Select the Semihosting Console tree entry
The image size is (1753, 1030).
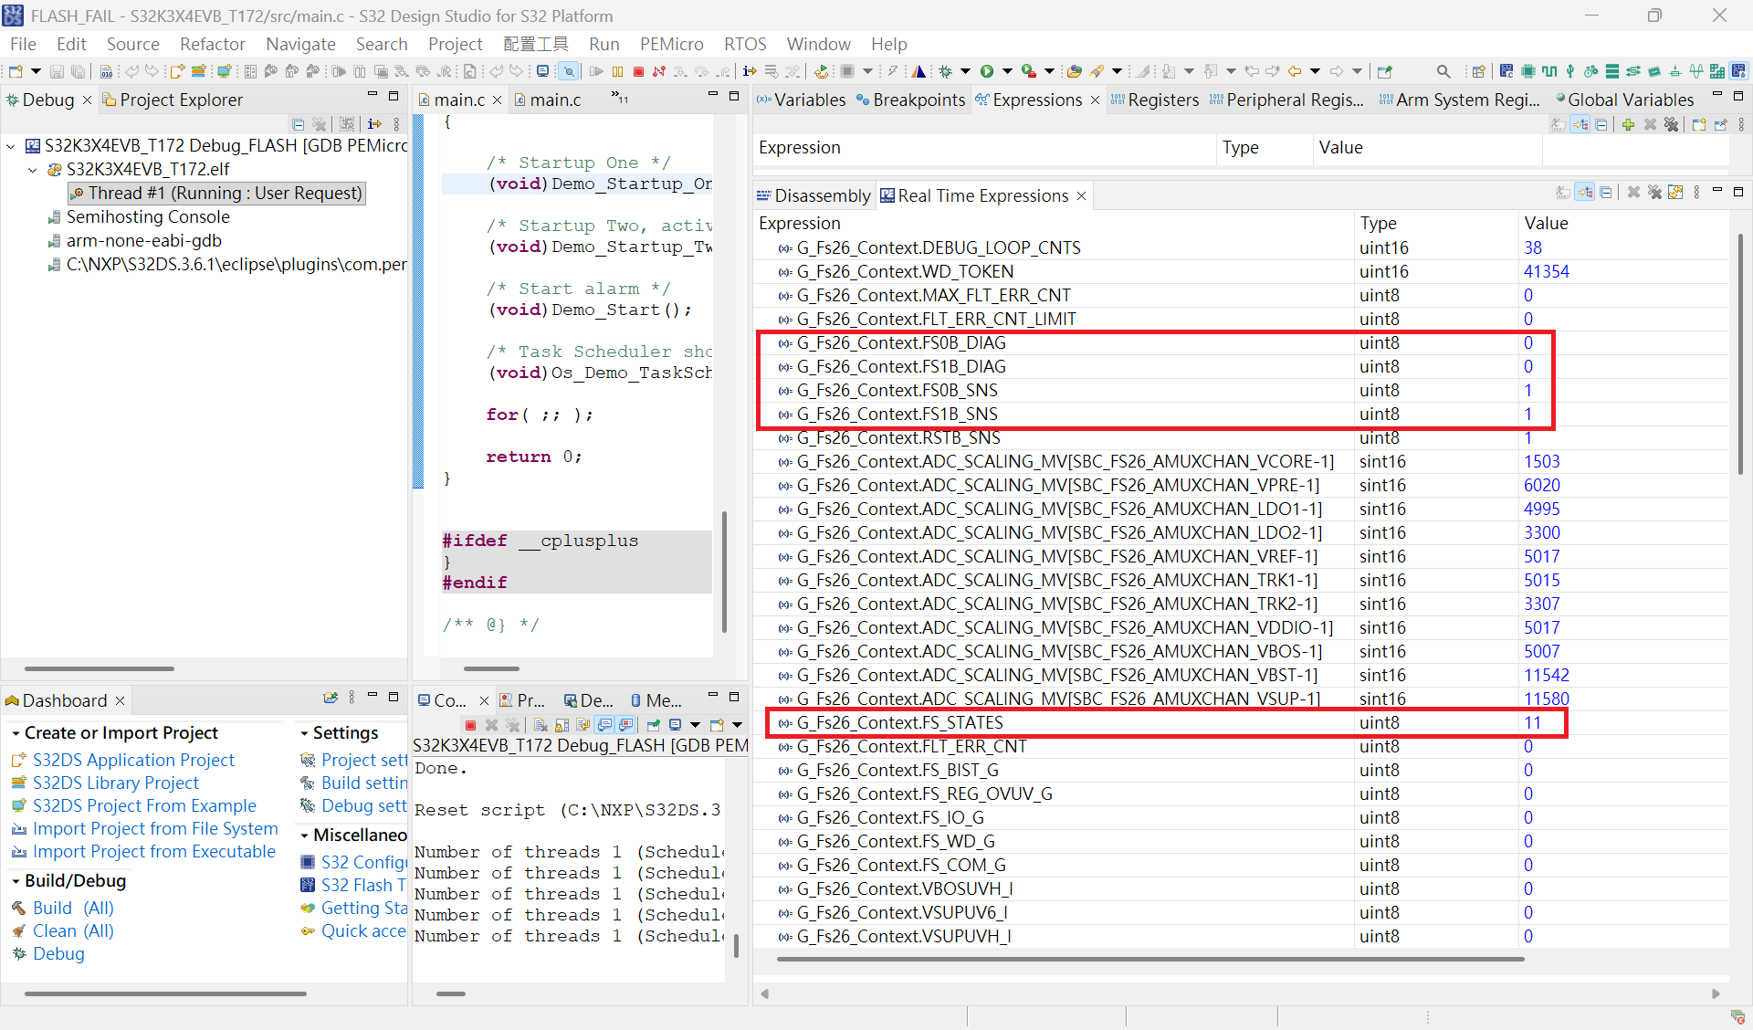pos(148,216)
